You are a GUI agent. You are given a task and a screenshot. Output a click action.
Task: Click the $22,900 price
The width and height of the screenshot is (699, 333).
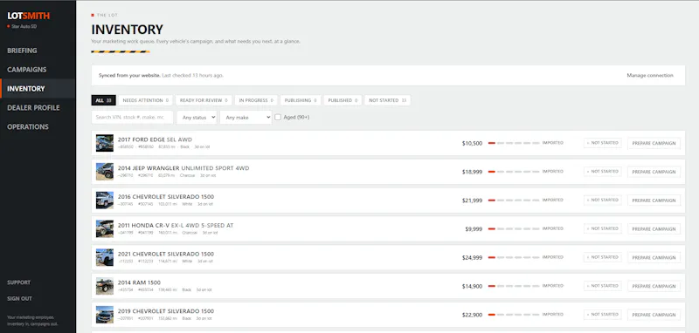[472, 315]
